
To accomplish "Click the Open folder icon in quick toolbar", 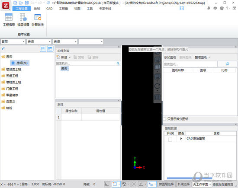I will coord(21,3).
